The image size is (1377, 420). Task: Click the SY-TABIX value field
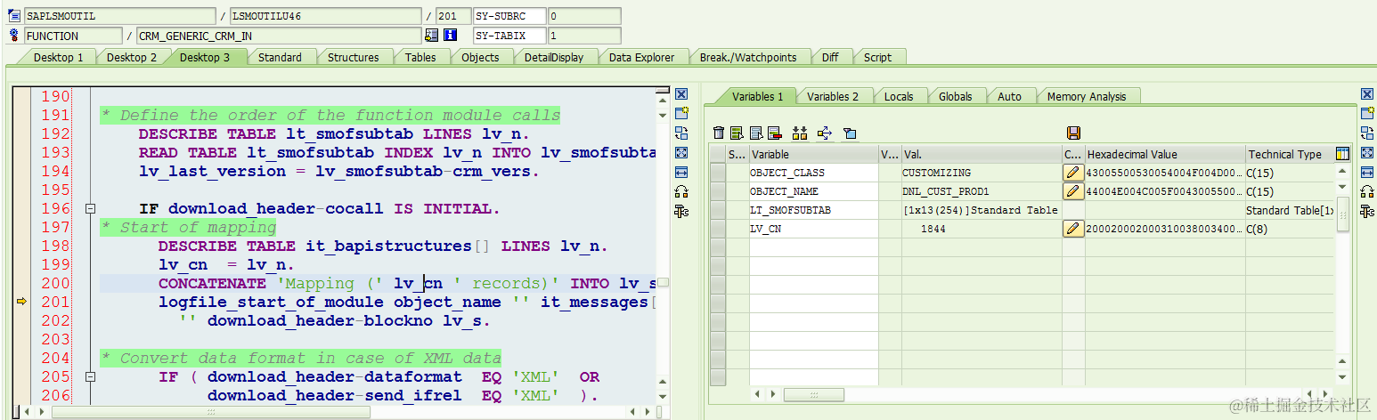pos(584,36)
